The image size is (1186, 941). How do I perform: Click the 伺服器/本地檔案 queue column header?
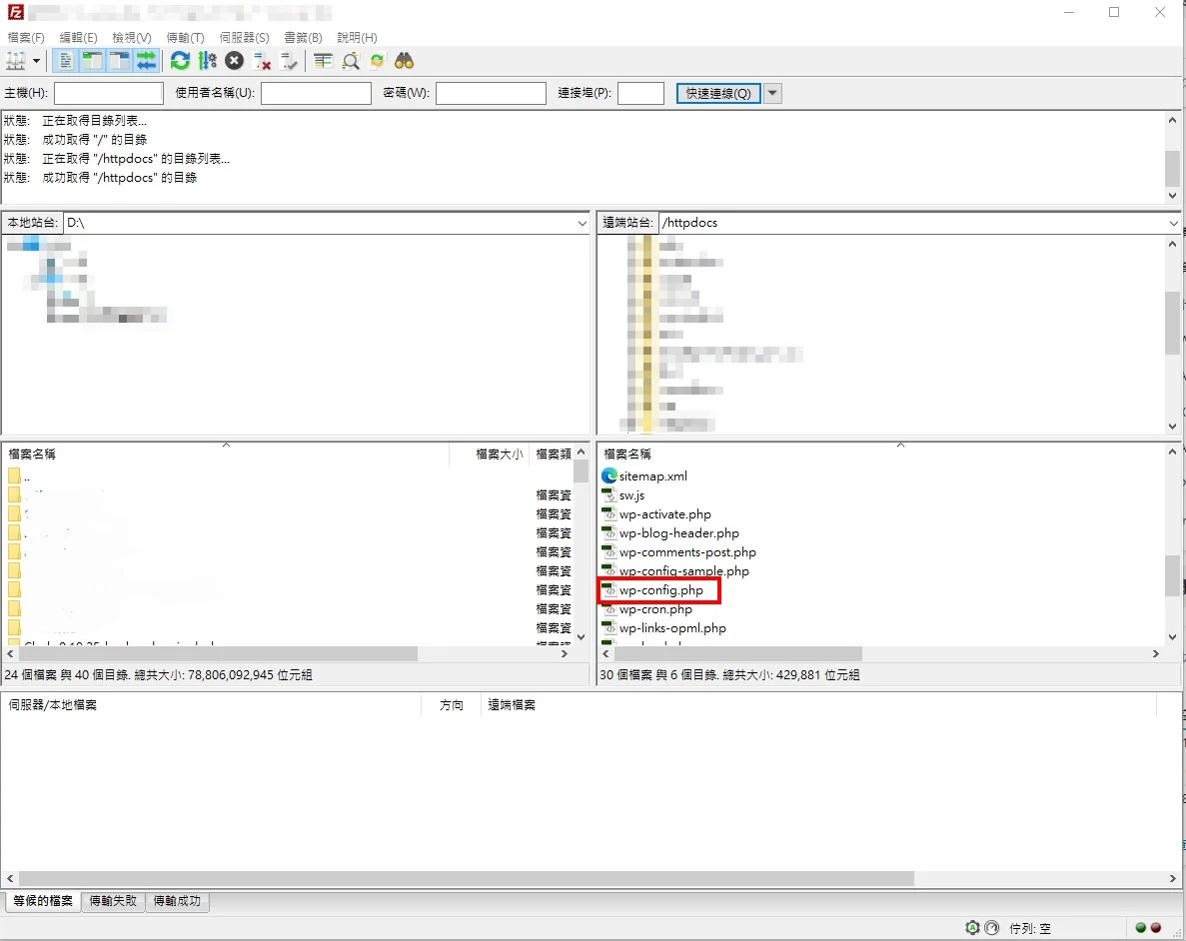tap(52, 705)
